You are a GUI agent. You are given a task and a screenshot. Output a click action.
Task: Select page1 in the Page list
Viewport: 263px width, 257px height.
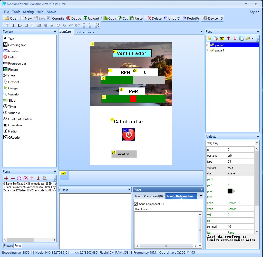coord(219,50)
